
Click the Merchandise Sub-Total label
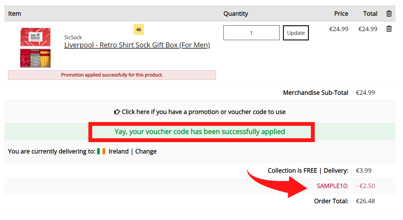[316, 93]
